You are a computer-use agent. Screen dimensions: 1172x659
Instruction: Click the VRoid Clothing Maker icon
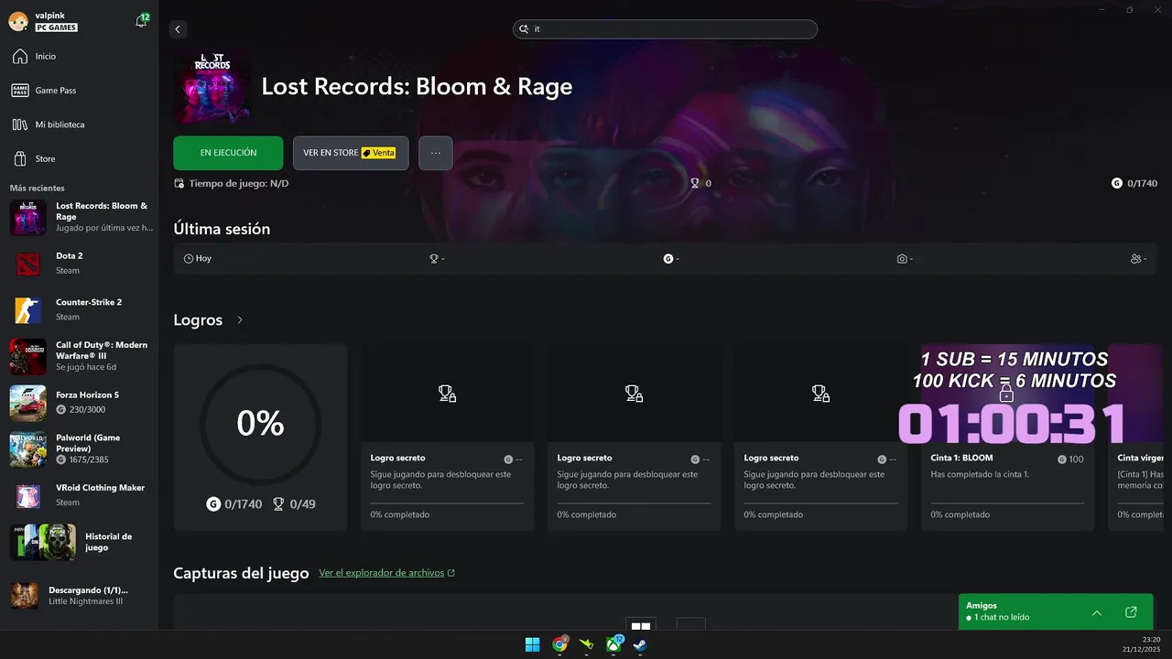pos(27,495)
